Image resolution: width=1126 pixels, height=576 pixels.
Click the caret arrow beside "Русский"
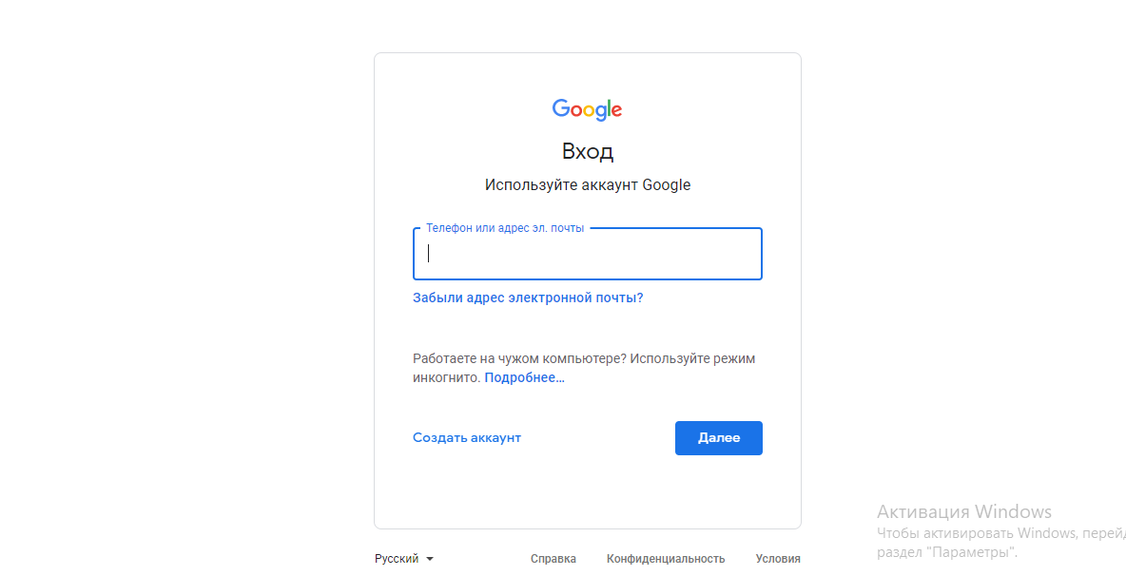point(430,559)
